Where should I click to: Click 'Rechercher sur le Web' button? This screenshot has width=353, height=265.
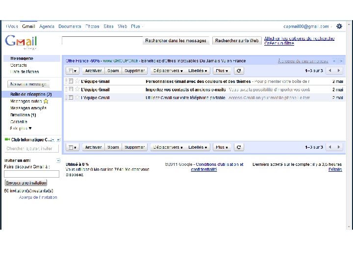(237, 41)
